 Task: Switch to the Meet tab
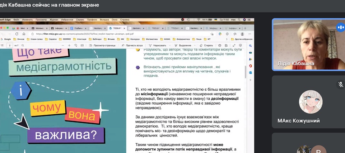[22, 28]
